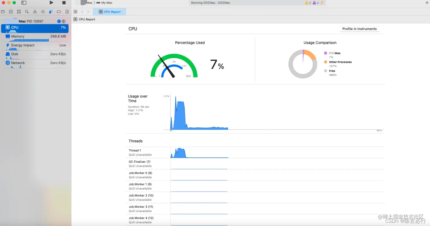The height and width of the screenshot is (226, 430).
Task: Toggle the navigator sidebar
Action: (x=24, y=3)
